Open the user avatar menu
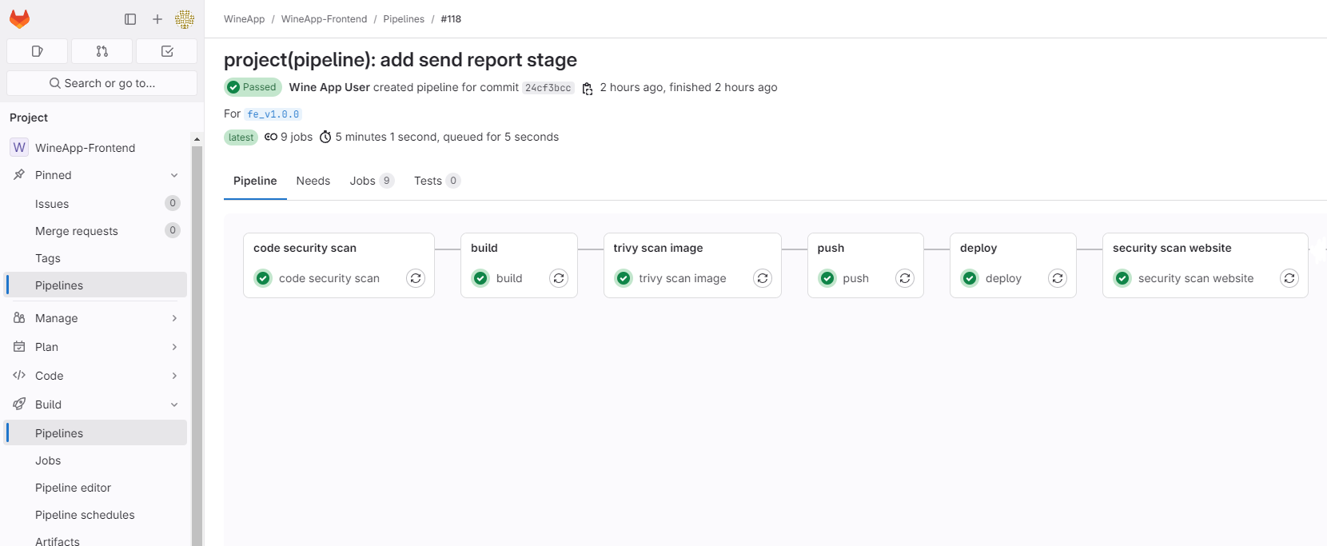 [x=185, y=19]
